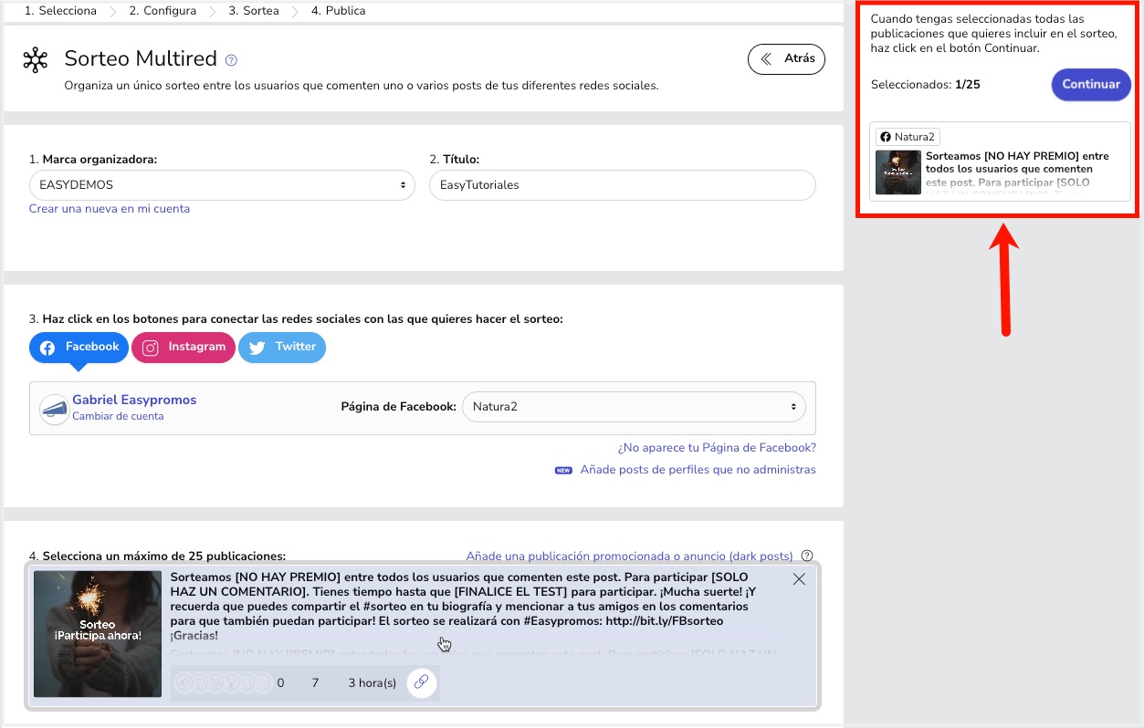Open the Marca organizadora dropdown EASYDEMOS

(x=222, y=184)
